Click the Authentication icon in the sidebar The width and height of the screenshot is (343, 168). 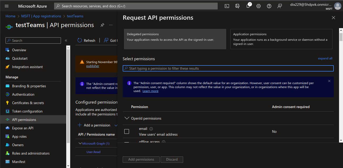point(7,94)
